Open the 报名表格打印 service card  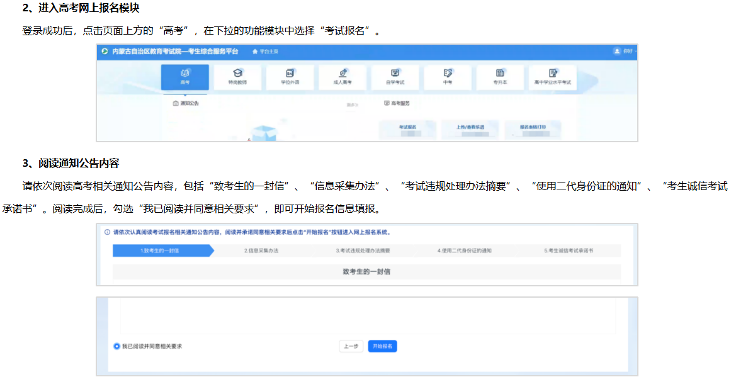pyautogui.click(x=533, y=129)
